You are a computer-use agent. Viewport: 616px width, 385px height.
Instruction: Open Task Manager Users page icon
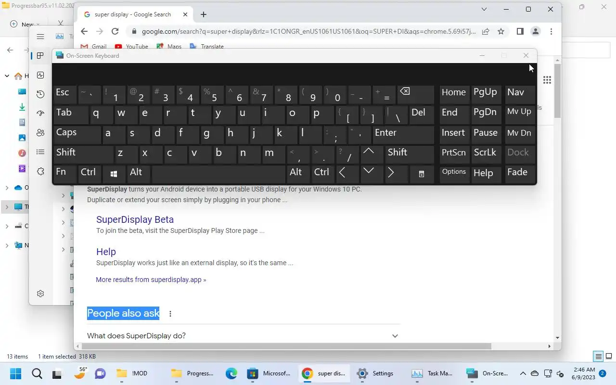pyautogui.click(x=40, y=133)
